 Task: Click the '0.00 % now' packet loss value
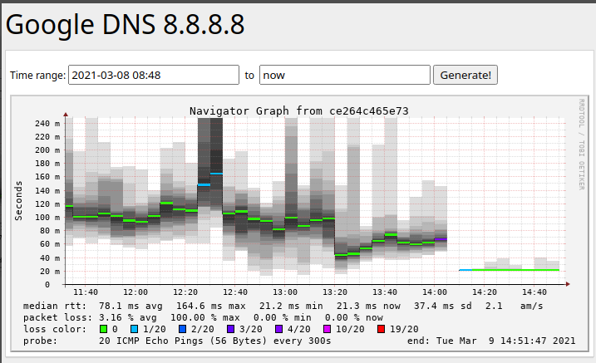point(353,317)
